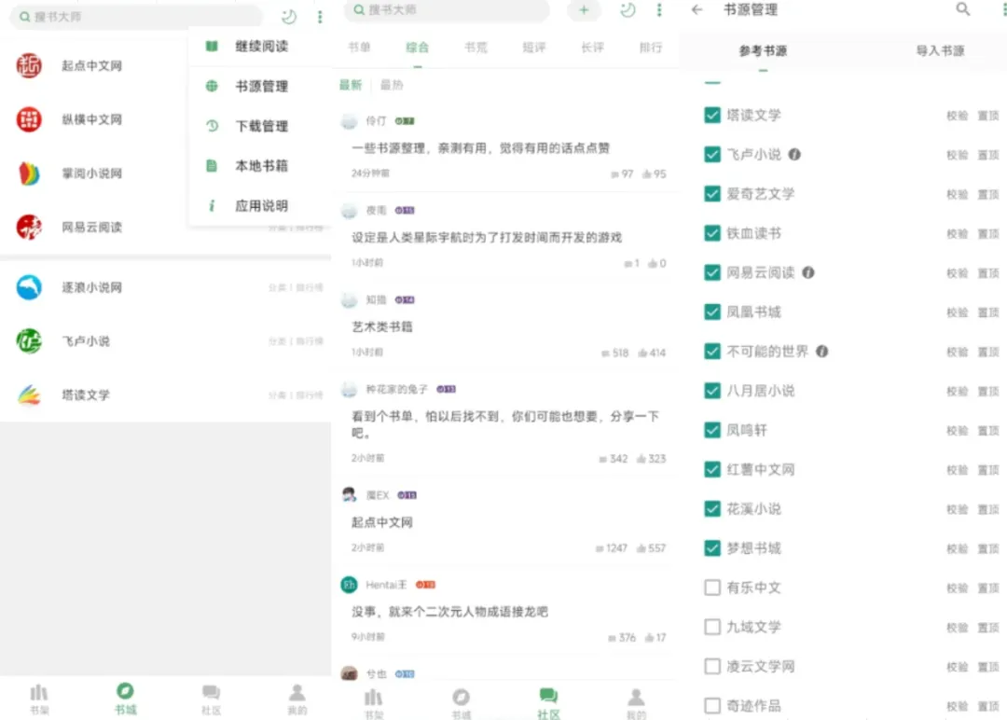Switch to the 书荒 tab
The image size is (1007, 720).
pos(476,47)
